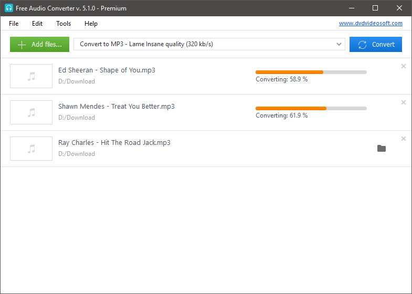Click the Ed Sheeran conversion progress bar
Viewport: 412px width, 294px height.
311,72
